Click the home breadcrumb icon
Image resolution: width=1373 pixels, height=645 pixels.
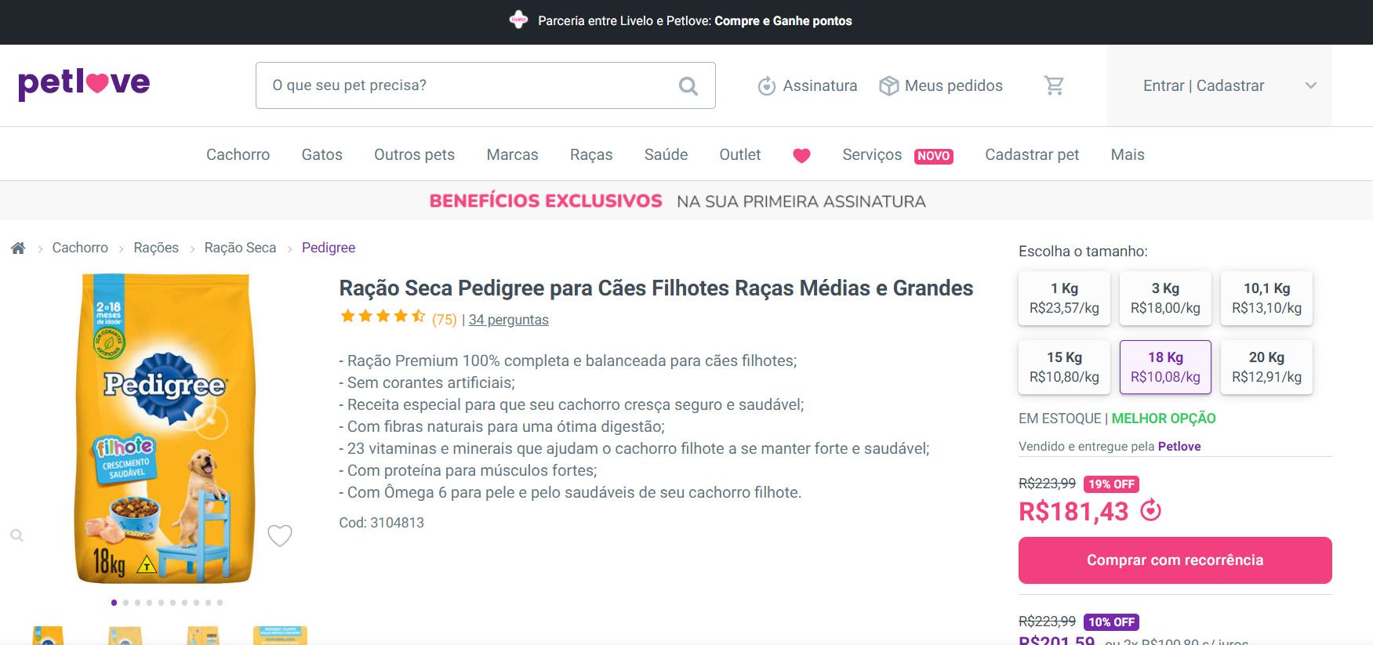pyautogui.click(x=18, y=248)
